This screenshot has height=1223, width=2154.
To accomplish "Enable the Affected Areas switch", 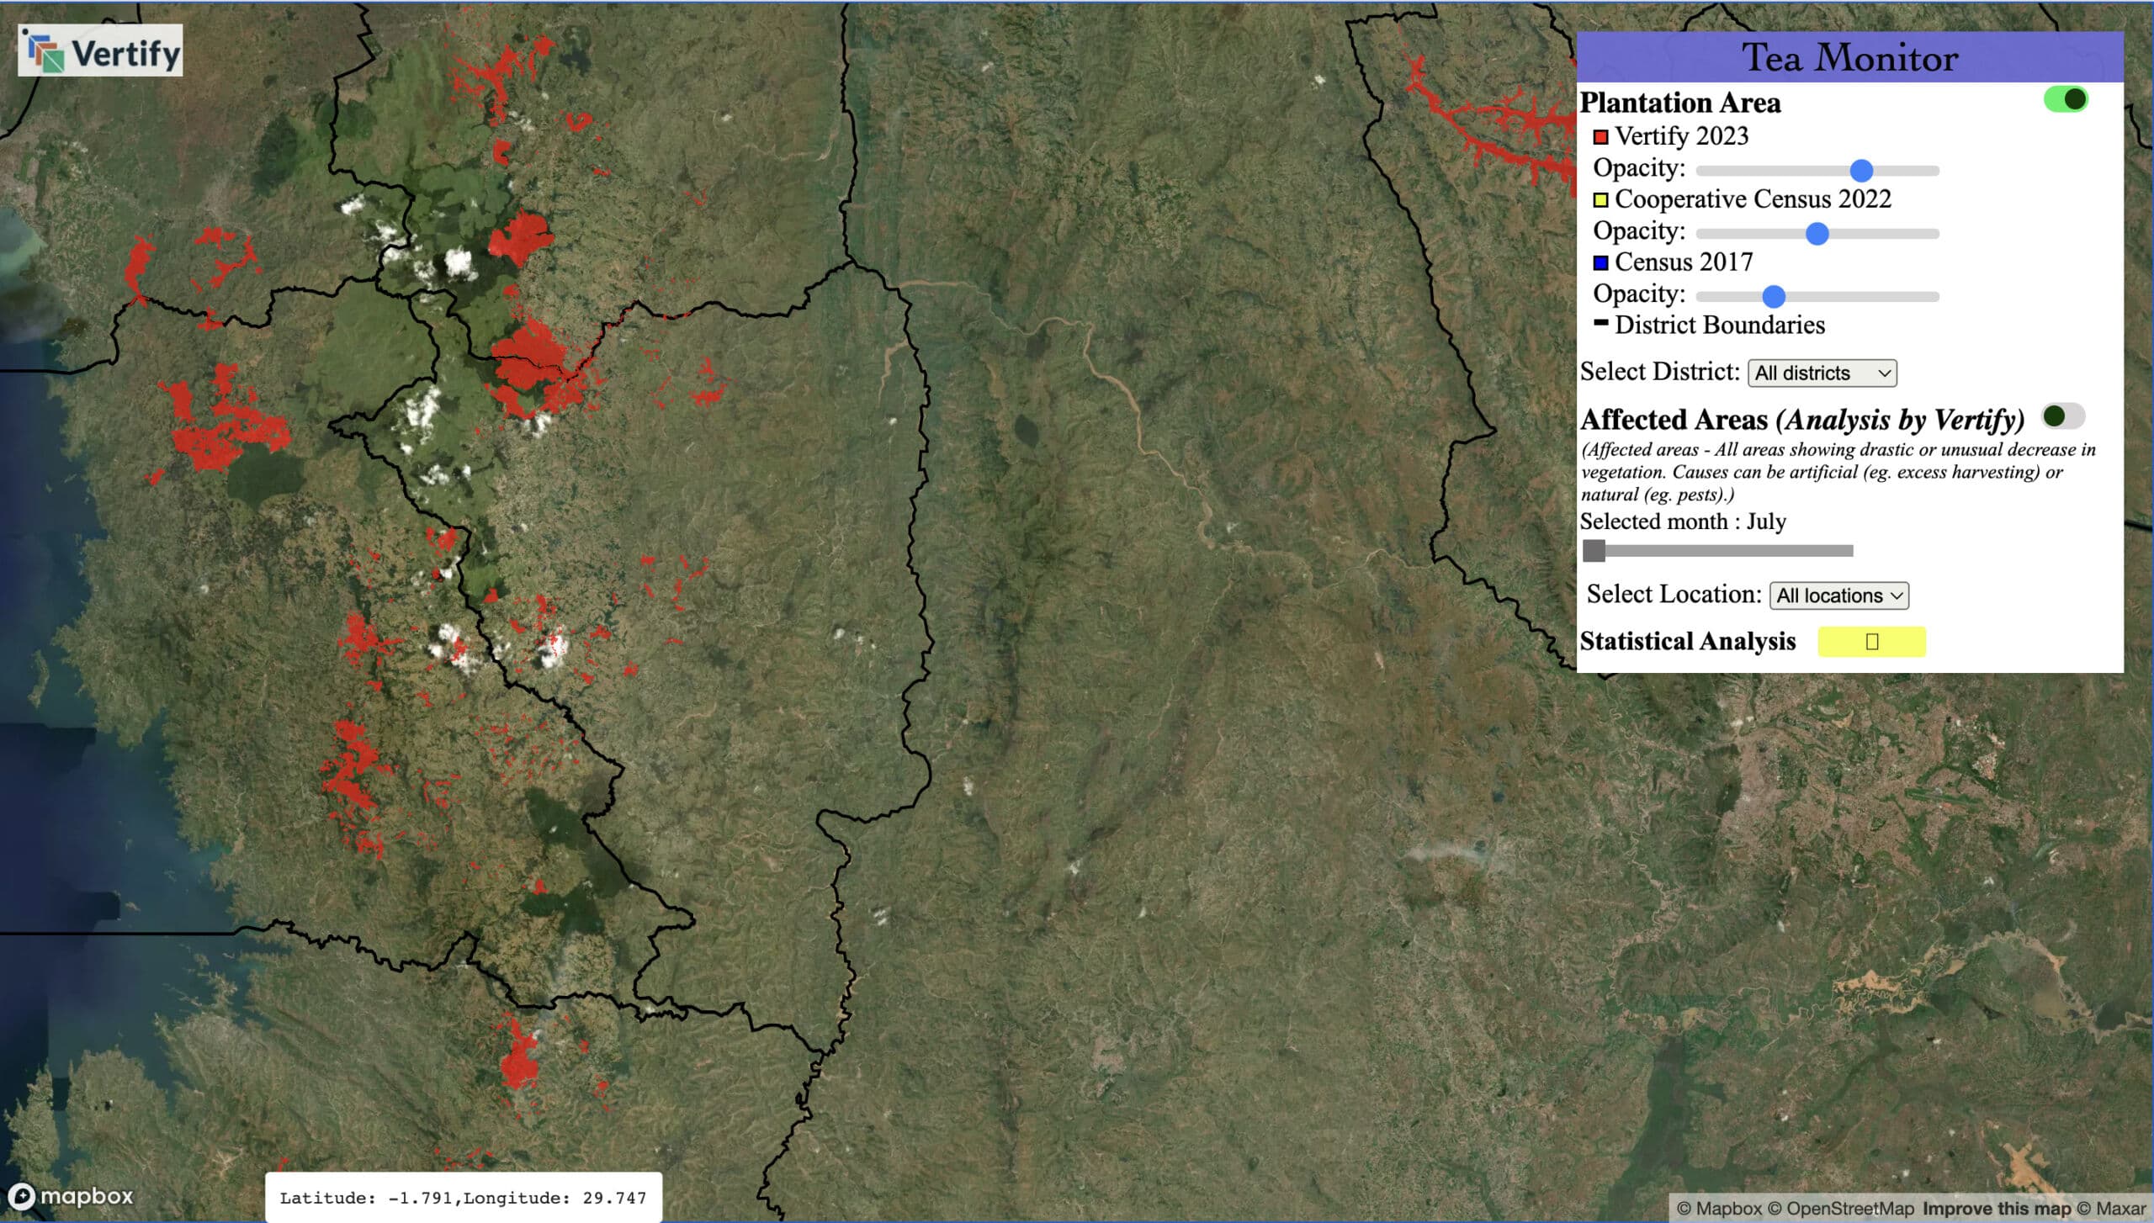I will click(x=2062, y=416).
